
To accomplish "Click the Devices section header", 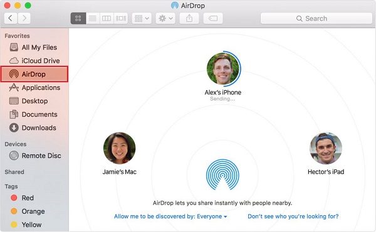I will point(16,144).
